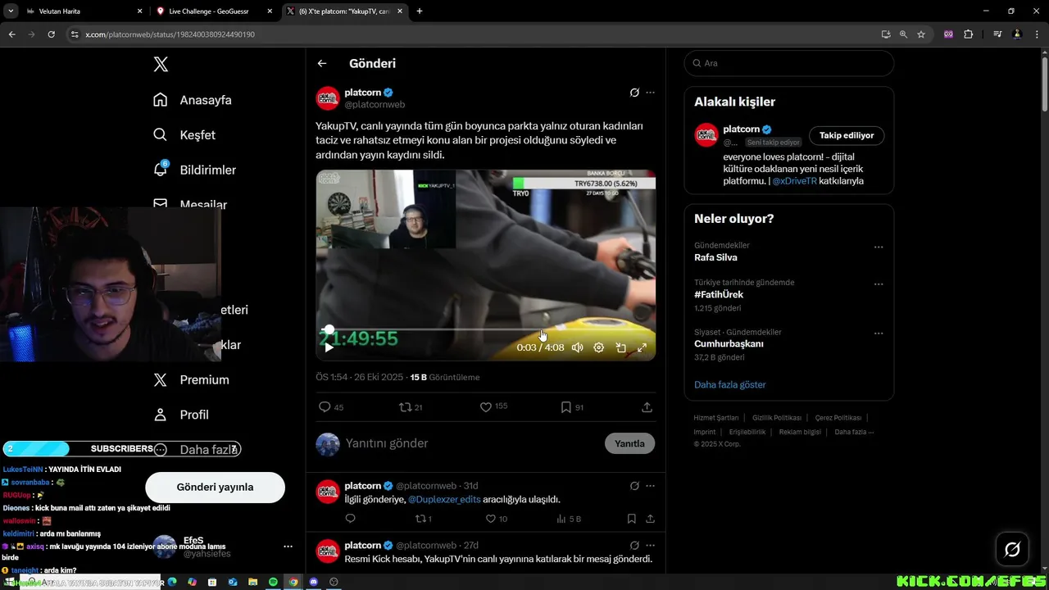Image resolution: width=1049 pixels, height=590 pixels.
Task: Open the @Duplexzer_edits mention link
Action: tap(444, 499)
